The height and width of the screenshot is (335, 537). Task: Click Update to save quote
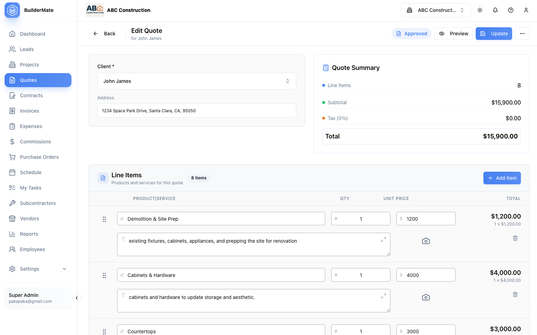pyautogui.click(x=494, y=34)
